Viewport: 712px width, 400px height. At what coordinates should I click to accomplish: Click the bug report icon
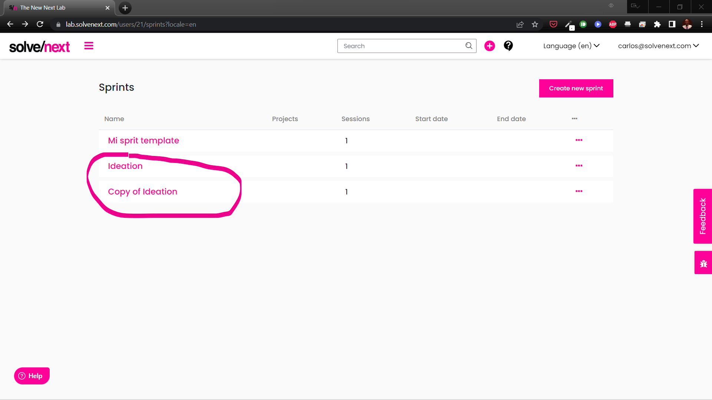point(703,264)
